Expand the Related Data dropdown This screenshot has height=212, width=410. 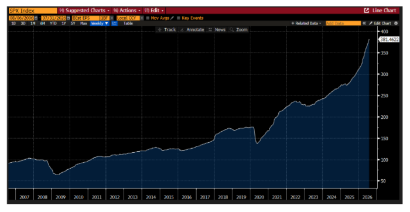tap(306, 23)
